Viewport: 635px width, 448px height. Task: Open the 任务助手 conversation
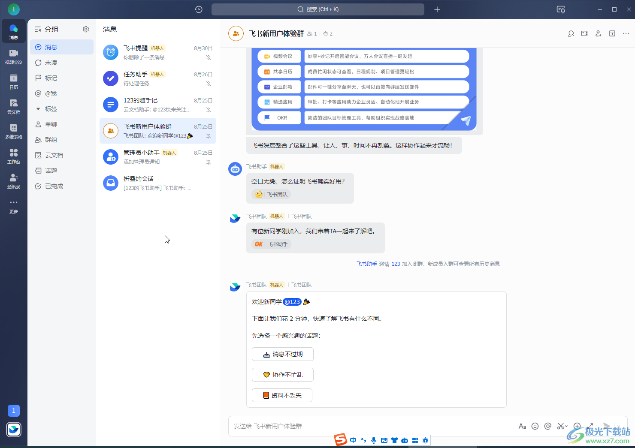158,78
